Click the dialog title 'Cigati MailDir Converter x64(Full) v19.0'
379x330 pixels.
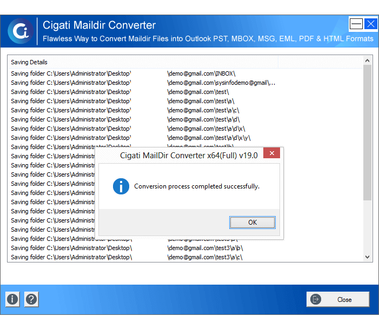(189, 156)
